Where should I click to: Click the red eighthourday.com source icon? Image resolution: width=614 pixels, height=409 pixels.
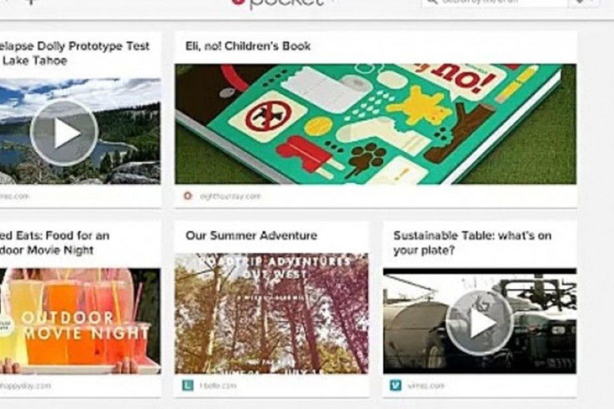[x=188, y=195]
